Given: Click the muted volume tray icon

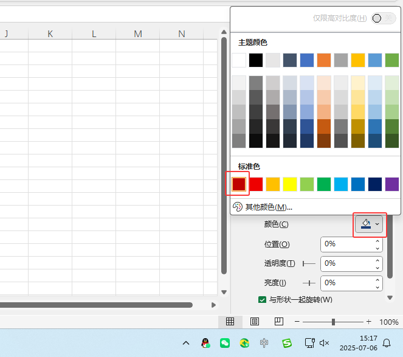Looking at the screenshot, I should point(325,343).
